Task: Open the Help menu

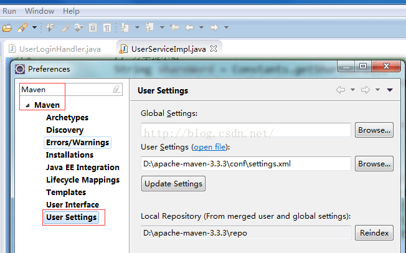Action: pyautogui.click(x=71, y=11)
